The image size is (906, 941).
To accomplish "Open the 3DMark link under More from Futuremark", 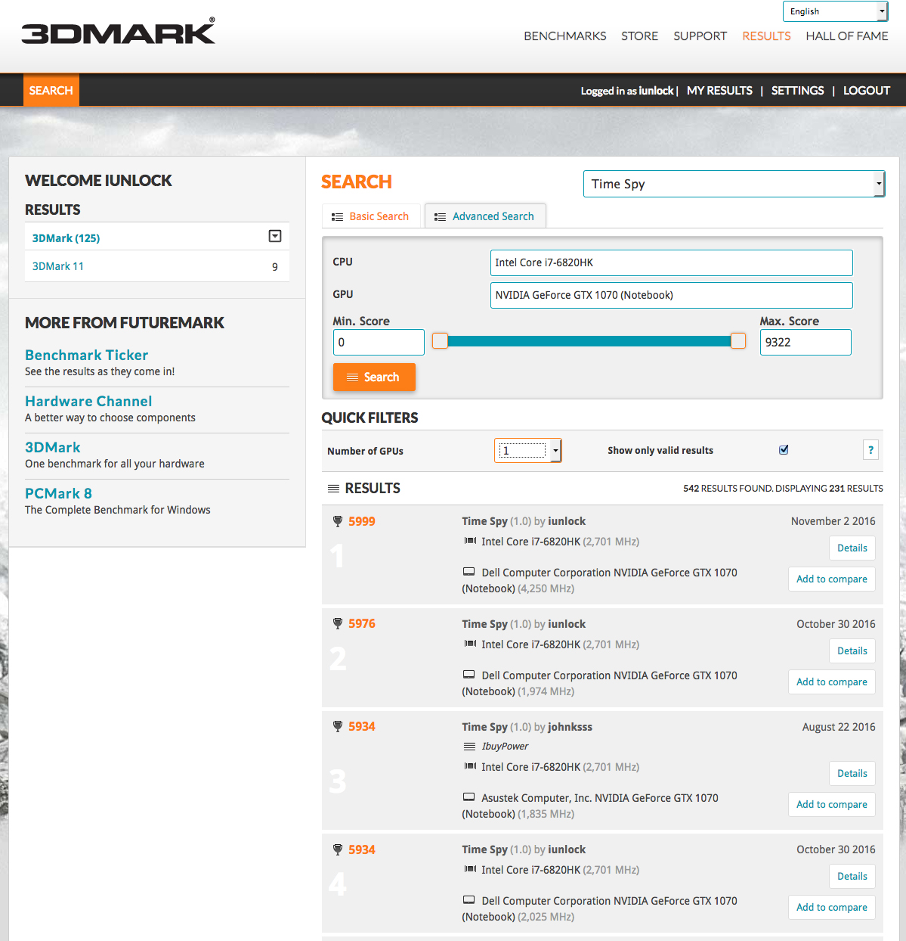I will click(x=53, y=447).
